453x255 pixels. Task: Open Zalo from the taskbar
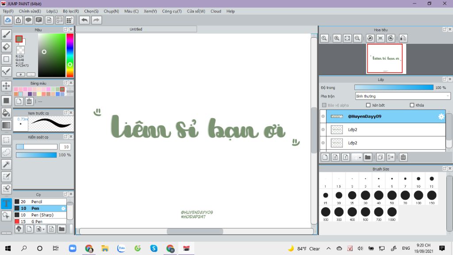pyautogui.click(x=121, y=248)
